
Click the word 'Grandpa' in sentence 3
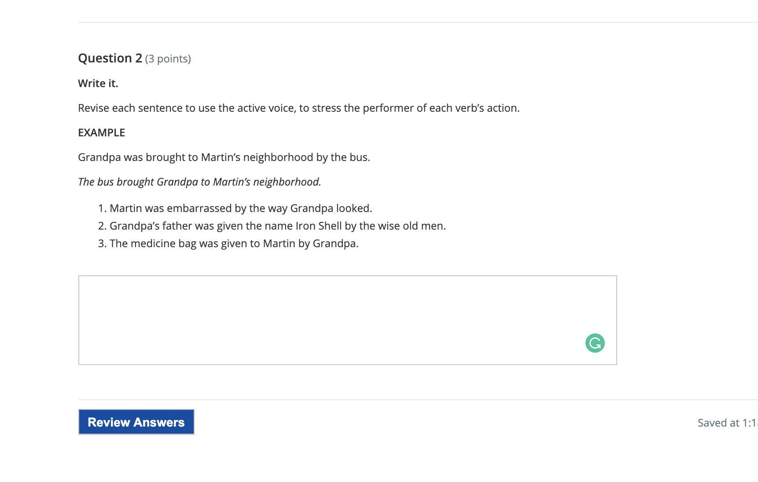(335, 244)
